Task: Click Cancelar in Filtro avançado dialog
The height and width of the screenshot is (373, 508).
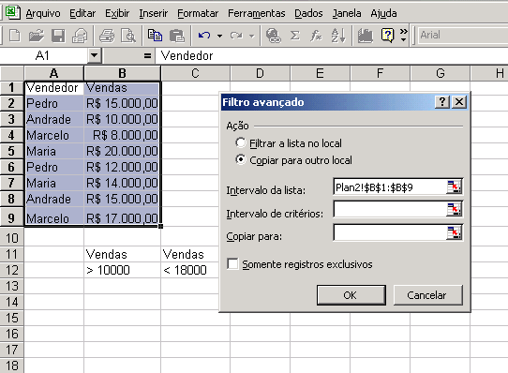Action: tap(428, 295)
